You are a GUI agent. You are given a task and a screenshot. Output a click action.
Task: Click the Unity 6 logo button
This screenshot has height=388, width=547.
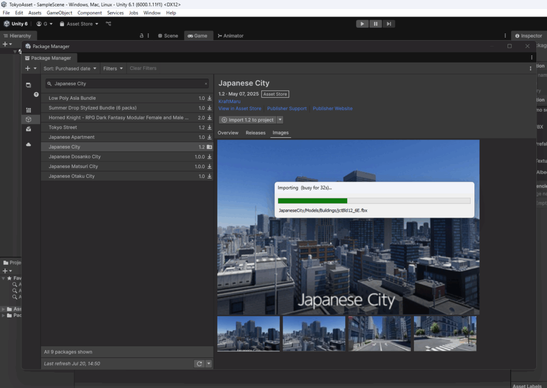click(15, 24)
